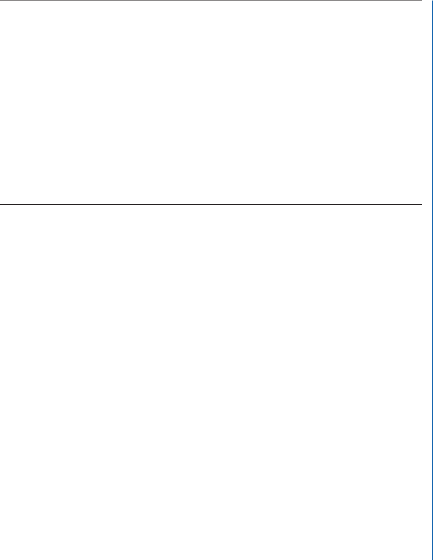This screenshot has height=560, width=433.
Task: Click inside the upper blank section
Action: 211,102
